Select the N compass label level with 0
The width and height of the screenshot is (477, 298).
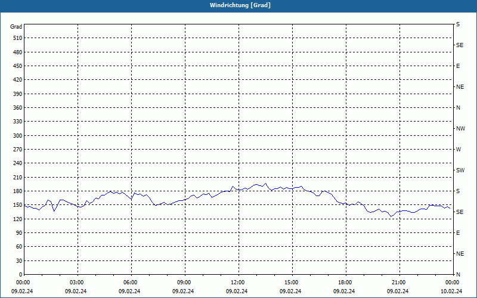point(458,275)
